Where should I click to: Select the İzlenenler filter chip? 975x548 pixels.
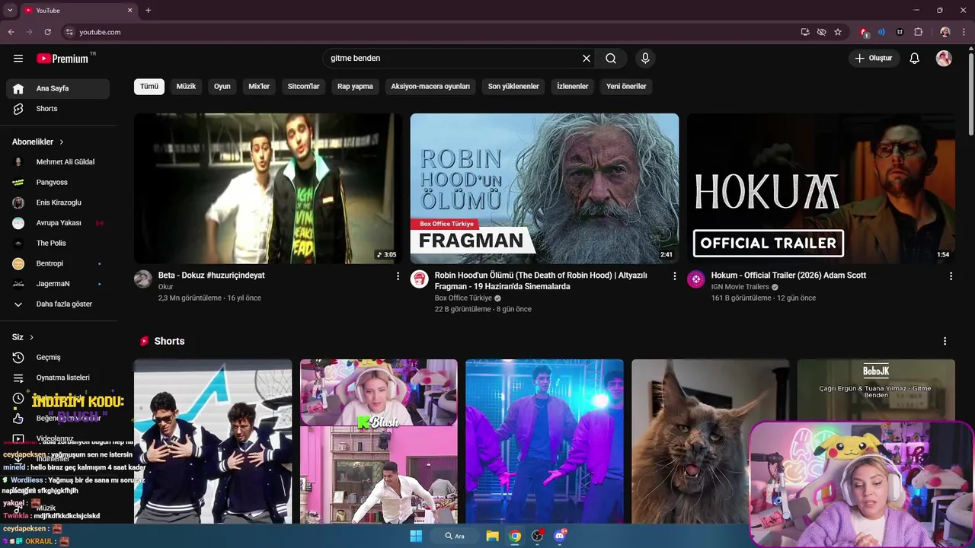tap(573, 86)
